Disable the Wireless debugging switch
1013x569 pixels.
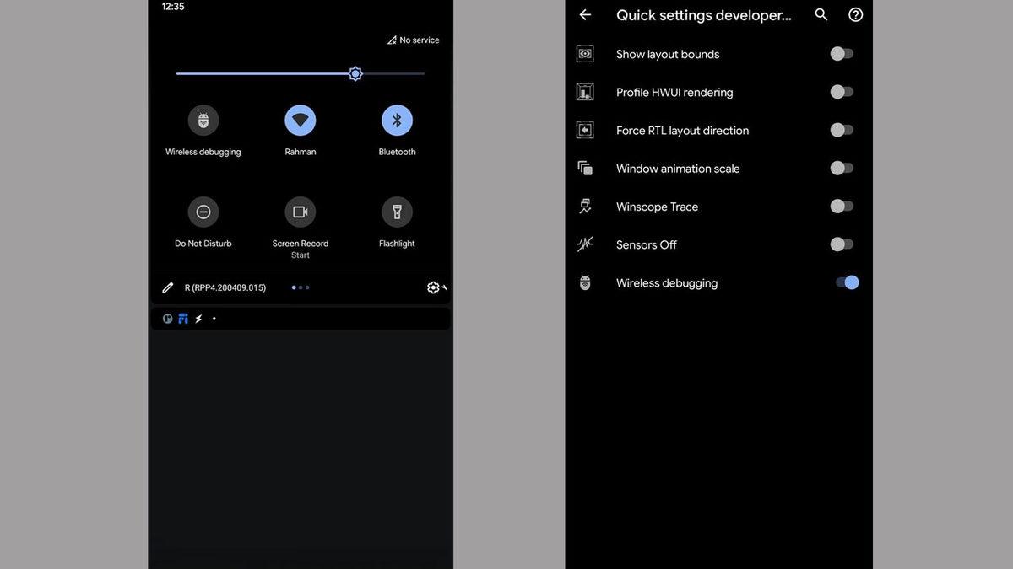[847, 282]
